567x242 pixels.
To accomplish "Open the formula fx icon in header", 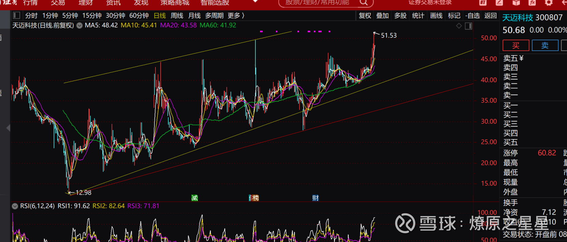I will click(532, 3).
